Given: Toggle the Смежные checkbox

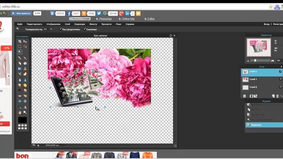Looking at the screenshot, I should point(84,29).
